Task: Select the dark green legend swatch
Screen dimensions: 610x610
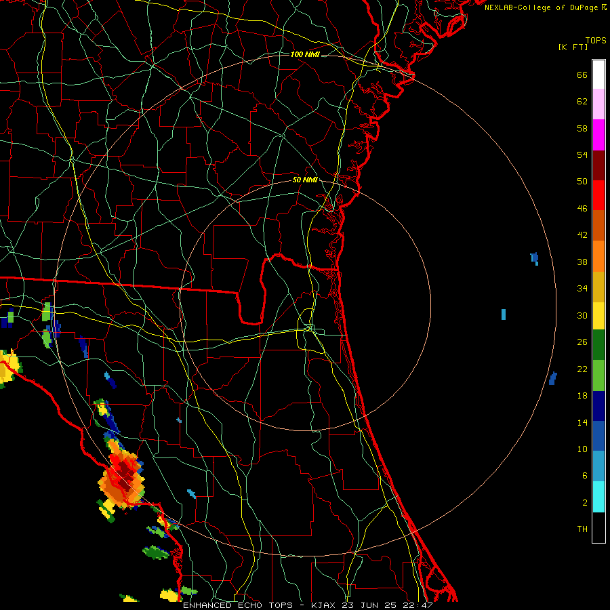Action: pyautogui.click(x=598, y=345)
